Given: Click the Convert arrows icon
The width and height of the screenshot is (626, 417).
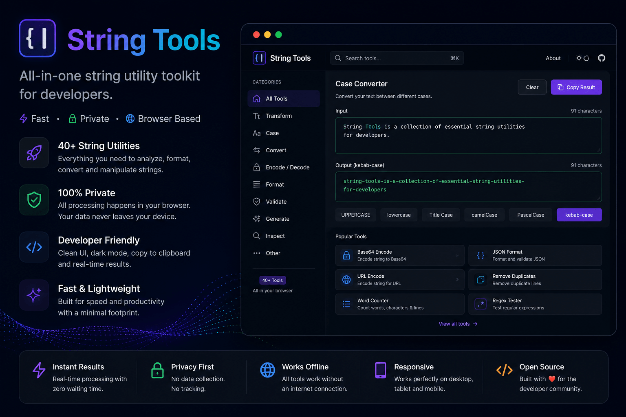Looking at the screenshot, I should [257, 150].
